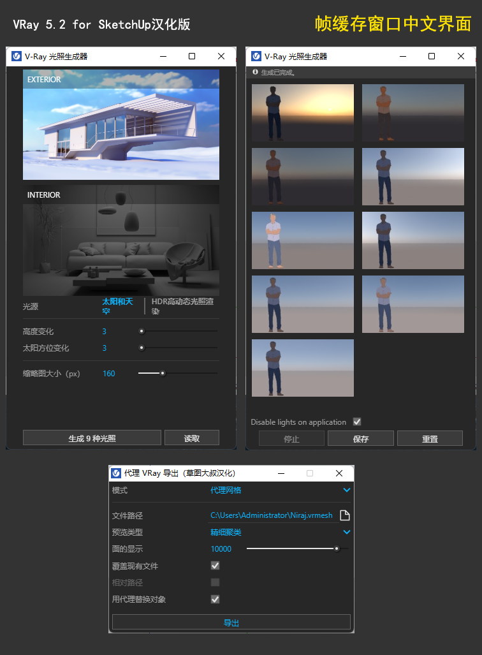This screenshot has height=655, width=482.
Task: Expand the 预览类型 dropdown arrow
Action: pos(346,532)
